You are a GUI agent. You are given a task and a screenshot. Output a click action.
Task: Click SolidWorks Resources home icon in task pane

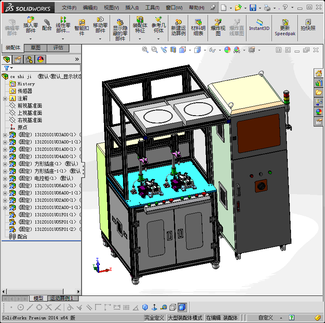319,73
